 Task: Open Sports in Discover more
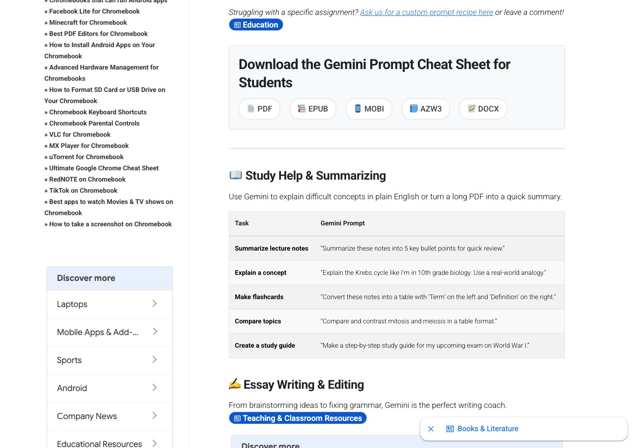110,360
